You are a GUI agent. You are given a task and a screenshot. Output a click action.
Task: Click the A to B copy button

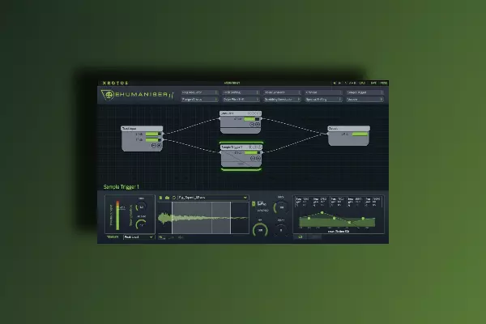click(x=352, y=83)
